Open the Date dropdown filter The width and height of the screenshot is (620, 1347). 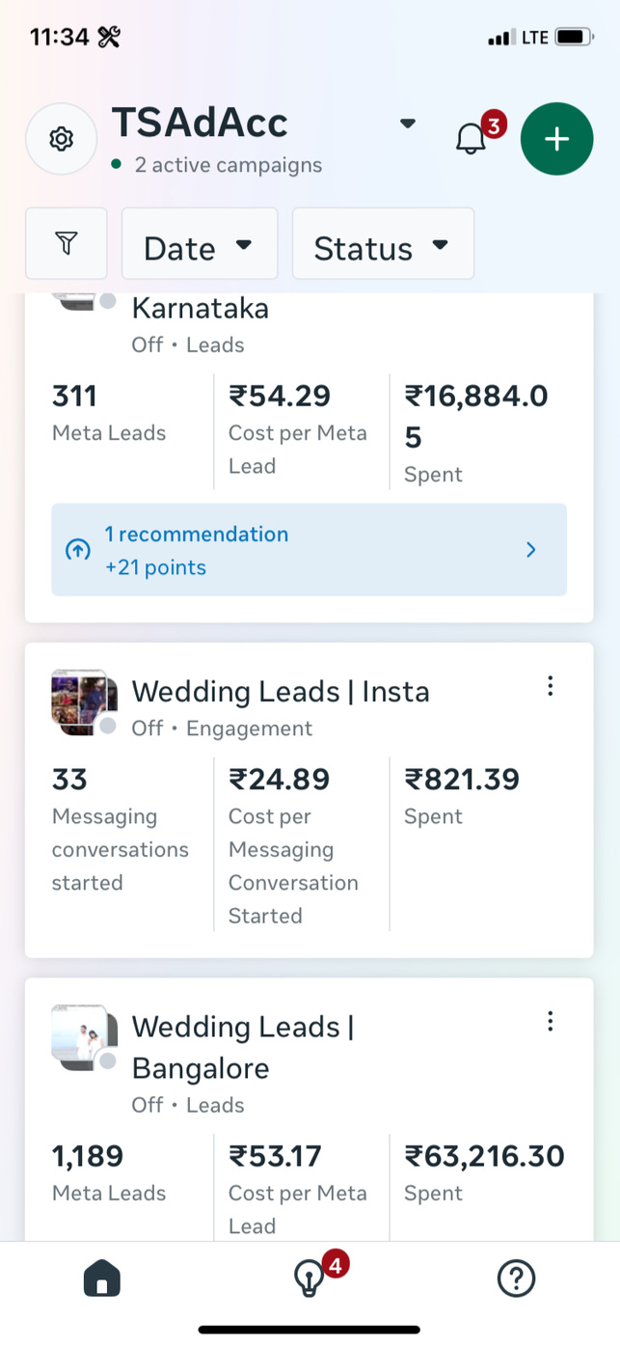pos(199,244)
